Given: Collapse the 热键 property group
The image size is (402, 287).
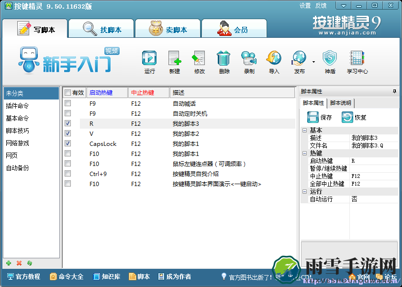Looking at the screenshot, I should click(x=304, y=153).
